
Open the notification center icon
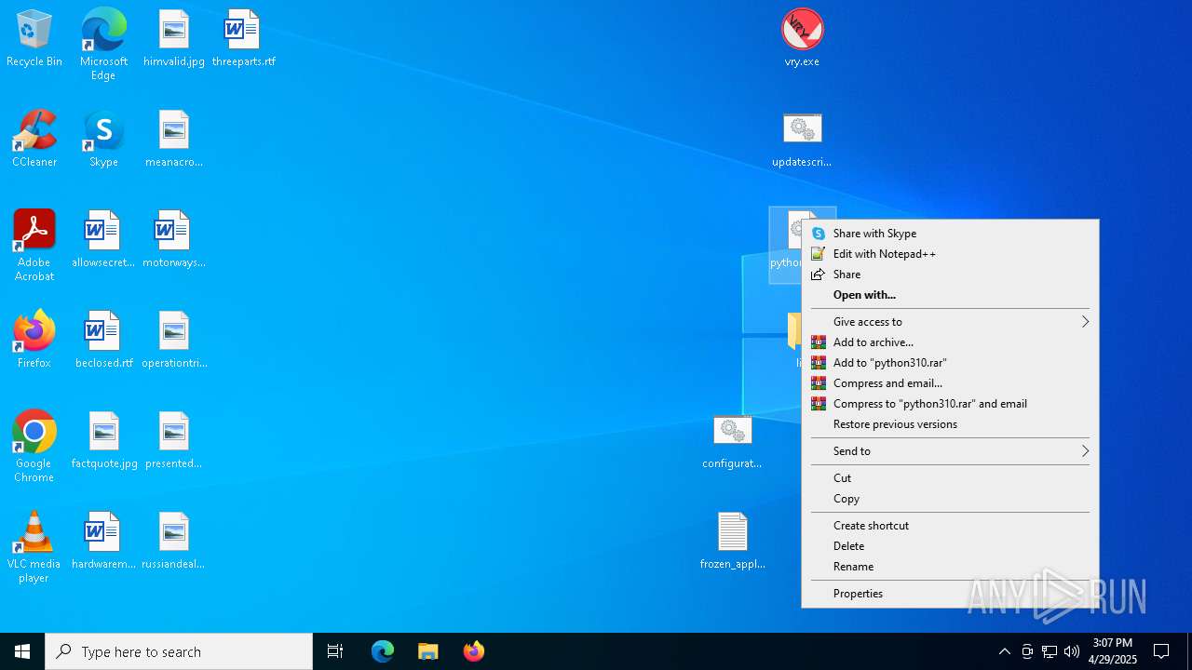pyautogui.click(x=1161, y=651)
